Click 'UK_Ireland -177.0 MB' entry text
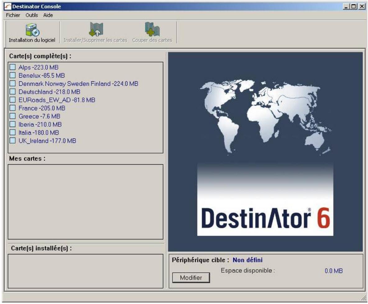 coord(48,141)
